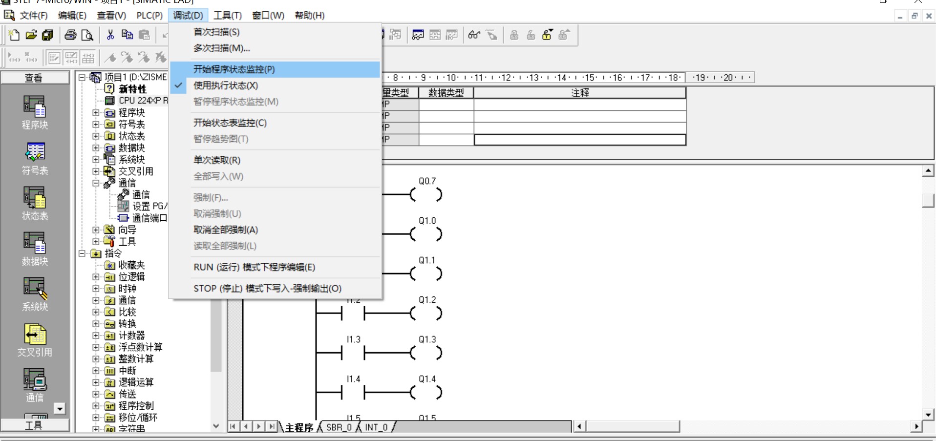Expand the 状态表 tree node
936x441 pixels.
pos(96,136)
